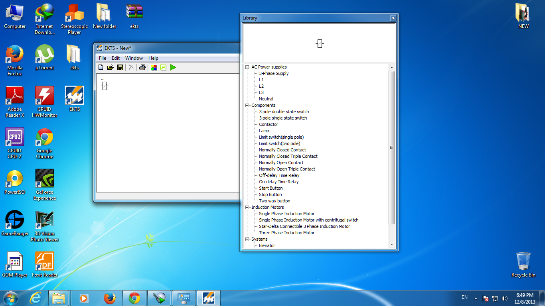Select Off-delay Time Relay

pos(279,175)
